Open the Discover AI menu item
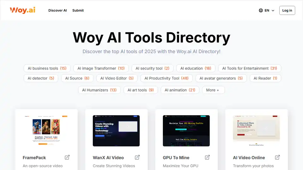This screenshot has width=303, height=170. 57,10
